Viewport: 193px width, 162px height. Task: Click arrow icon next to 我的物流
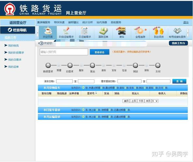[x=6, y=45]
